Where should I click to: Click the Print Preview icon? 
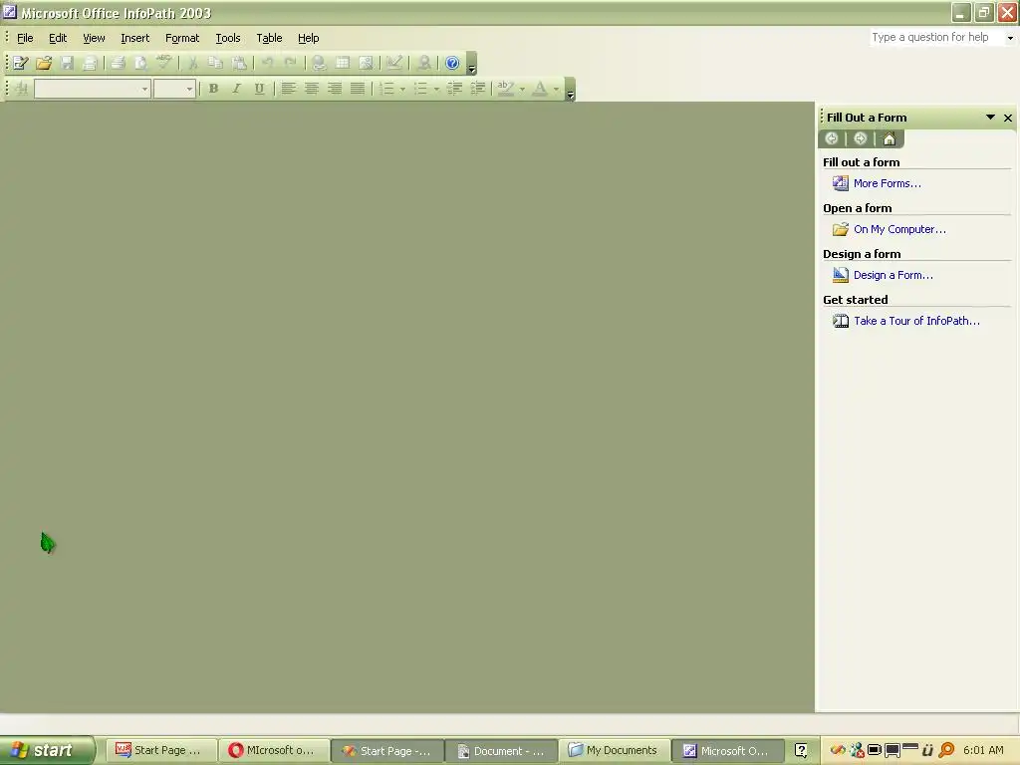[x=140, y=63]
